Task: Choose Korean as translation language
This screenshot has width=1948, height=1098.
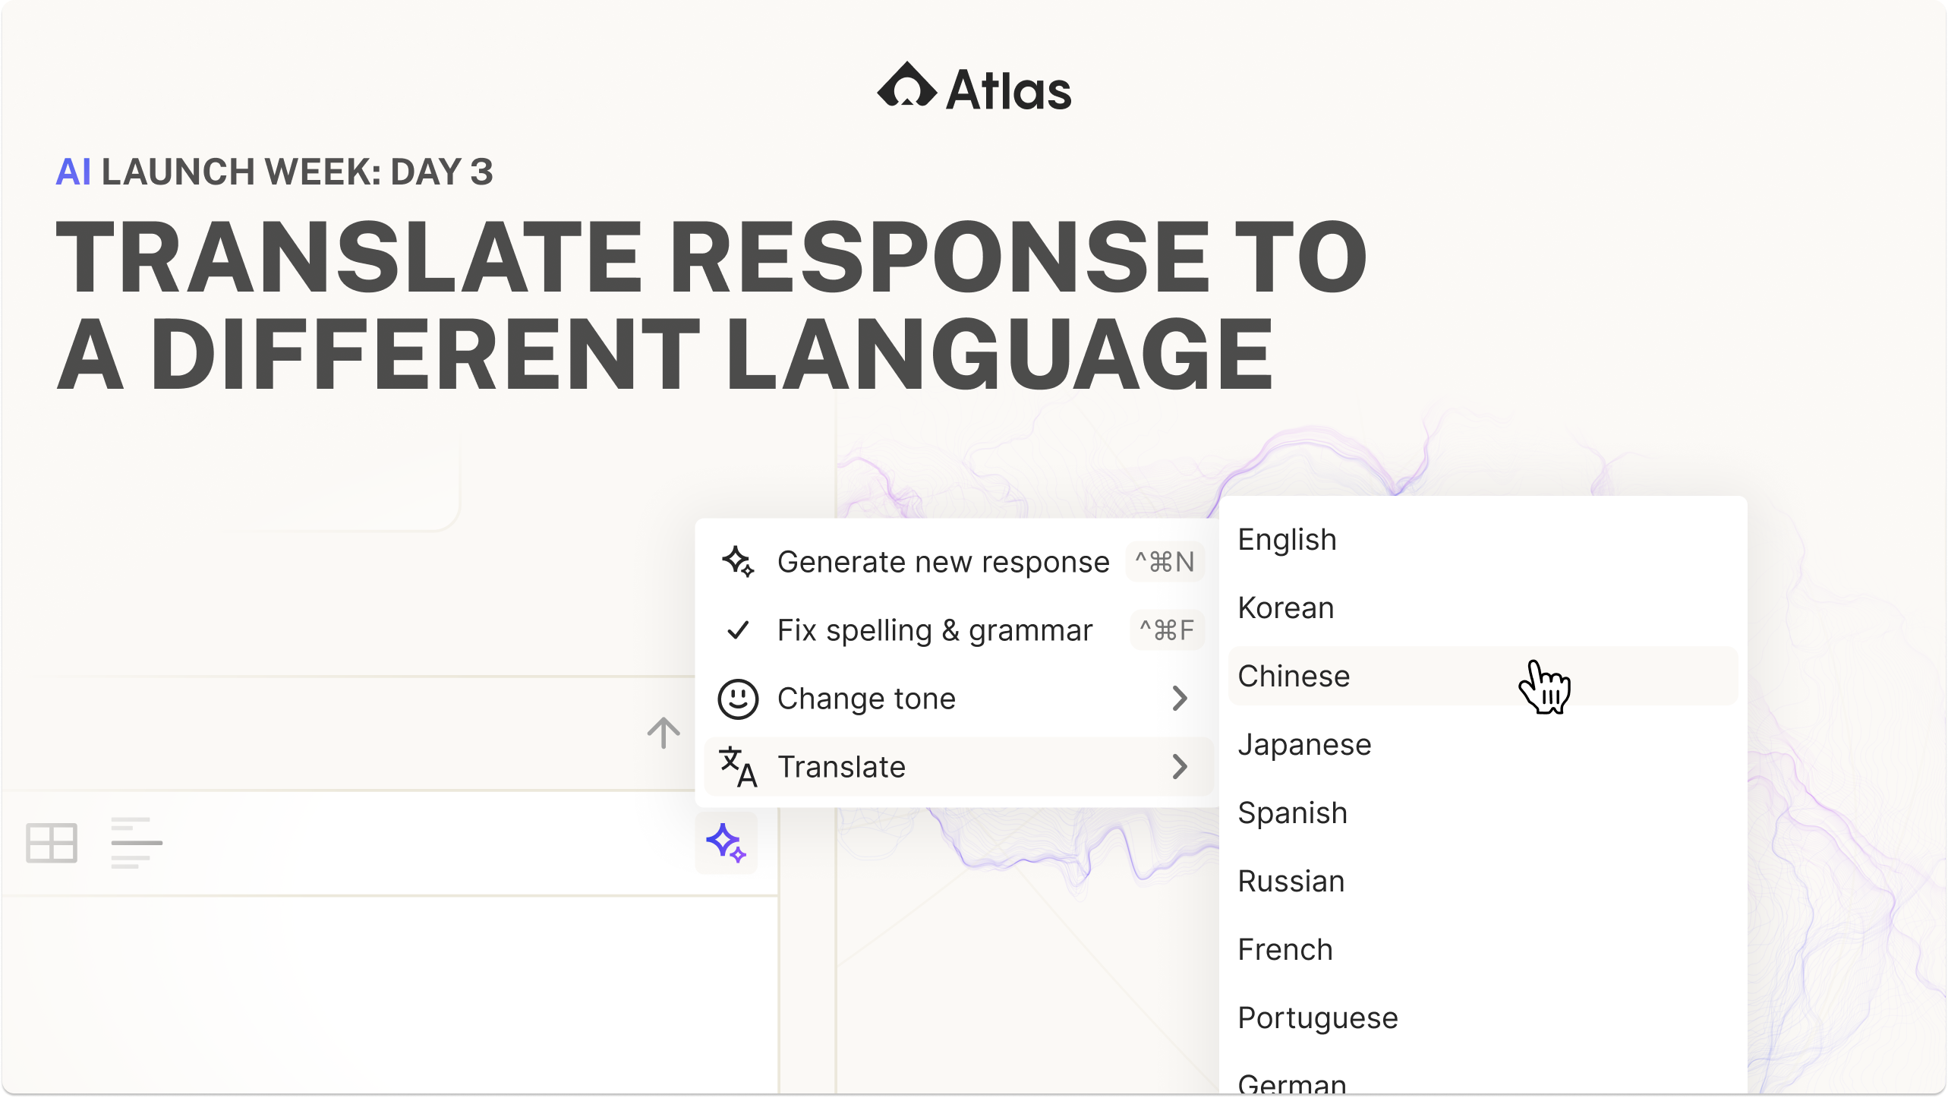Action: pyautogui.click(x=1286, y=607)
